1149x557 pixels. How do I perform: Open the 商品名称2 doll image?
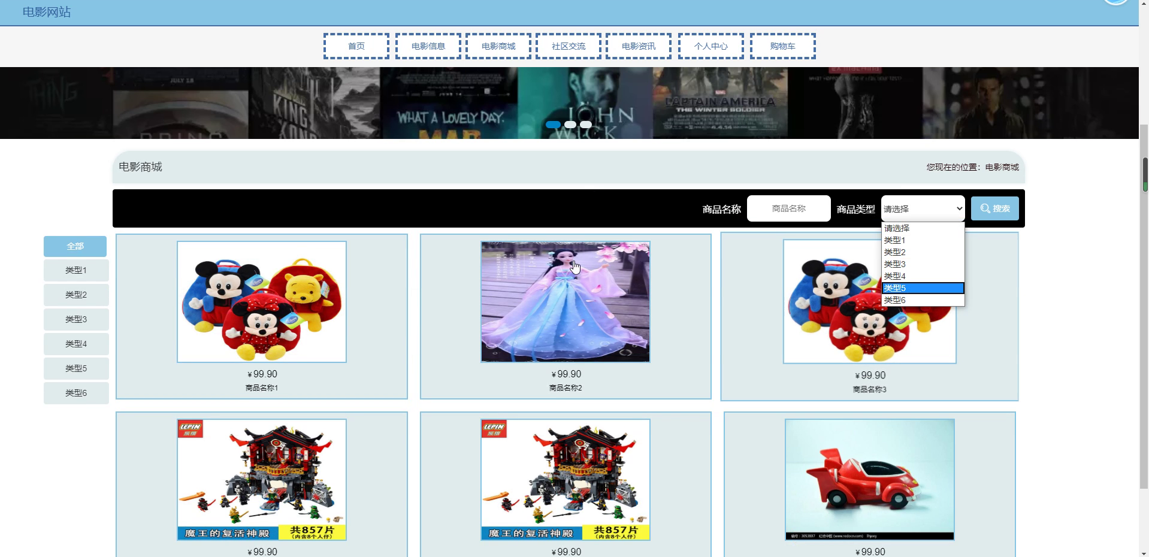566,302
